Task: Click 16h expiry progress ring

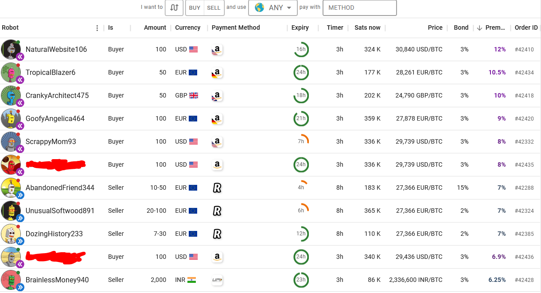Action: pos(301,50)
